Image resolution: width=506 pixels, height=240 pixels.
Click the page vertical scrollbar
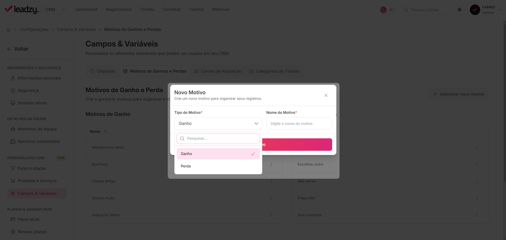(504, 103)
